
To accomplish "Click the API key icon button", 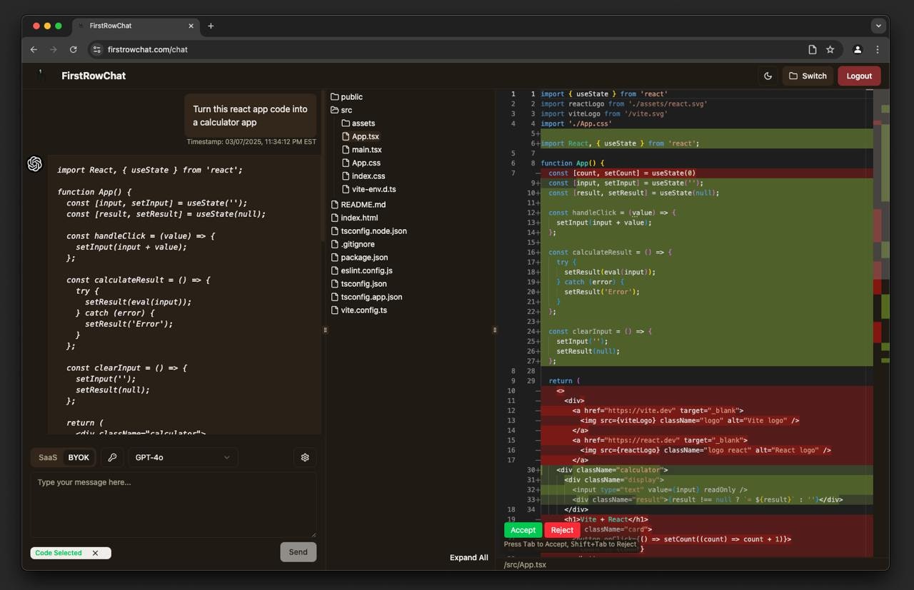I will (112, 457).
